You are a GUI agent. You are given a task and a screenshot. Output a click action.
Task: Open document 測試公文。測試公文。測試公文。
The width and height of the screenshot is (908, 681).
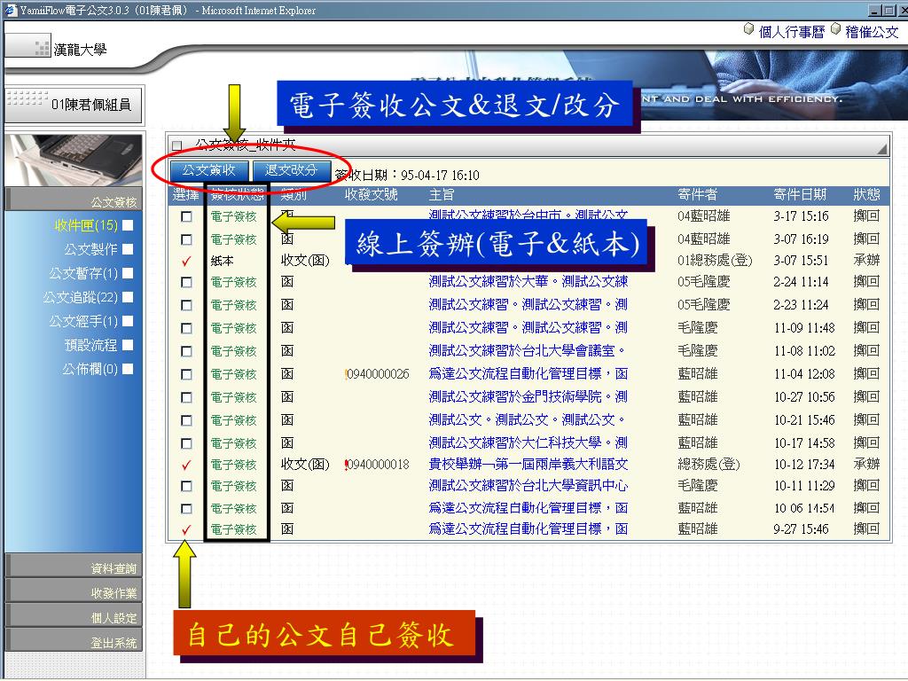pos(527,419)
